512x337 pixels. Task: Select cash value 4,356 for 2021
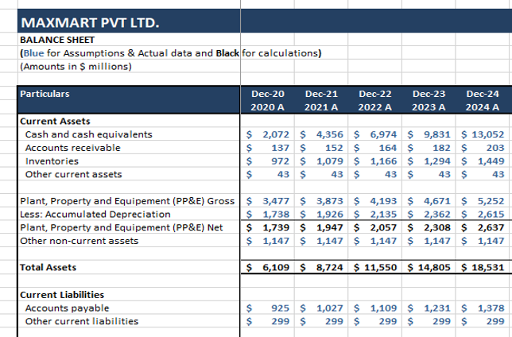[x=330, y=134]
